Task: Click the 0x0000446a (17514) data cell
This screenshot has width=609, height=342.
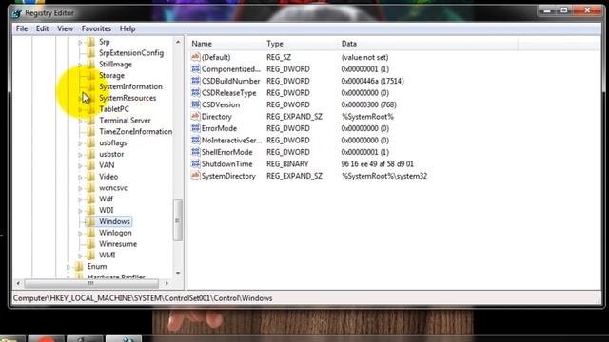Action: [x=372, y=81]
